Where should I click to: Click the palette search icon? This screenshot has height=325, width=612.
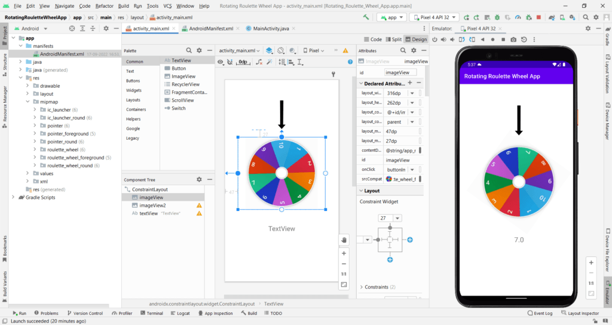pos(189,50)
